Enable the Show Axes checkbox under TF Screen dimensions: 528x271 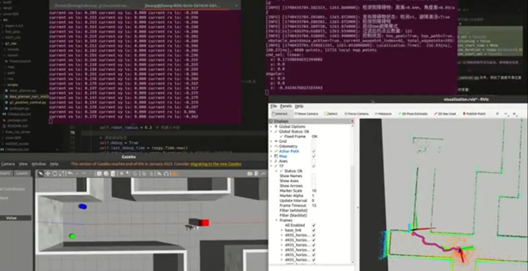point(314,181)
